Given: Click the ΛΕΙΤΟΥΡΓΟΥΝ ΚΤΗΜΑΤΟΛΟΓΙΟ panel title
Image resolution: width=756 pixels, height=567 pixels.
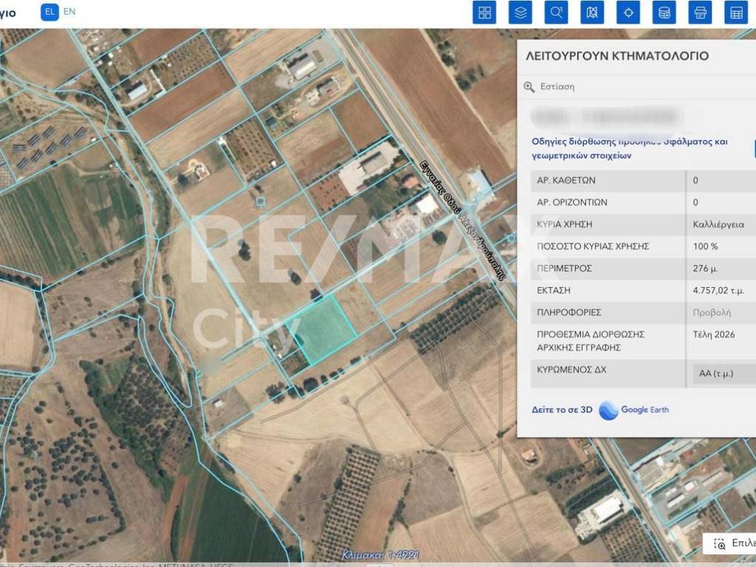Looking at the screenshot, I should pyautogui.click(x=617, y=56).
